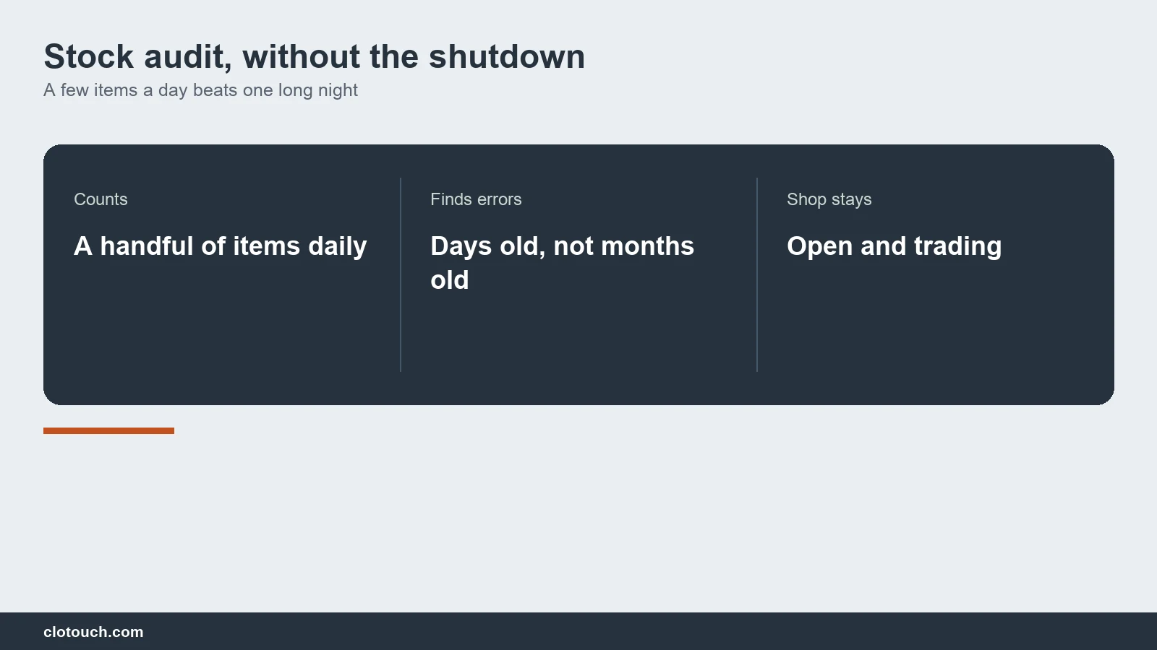Viewport: 1157px width, 650px height.
Task: Click the 'Shop stays' label
Action: [829, 199]
